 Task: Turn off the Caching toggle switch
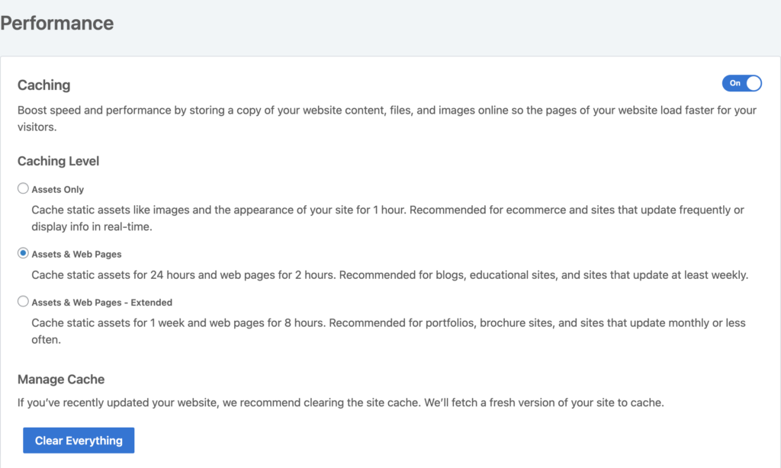click(741, 83)
